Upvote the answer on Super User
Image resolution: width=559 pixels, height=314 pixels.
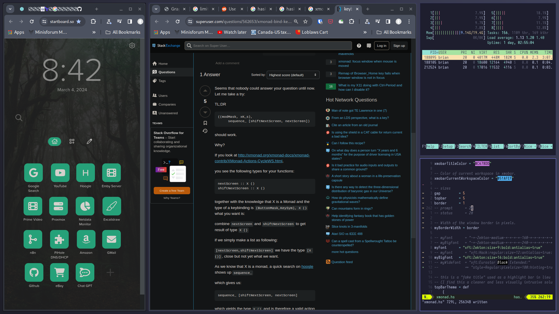(x=205, y=91)
